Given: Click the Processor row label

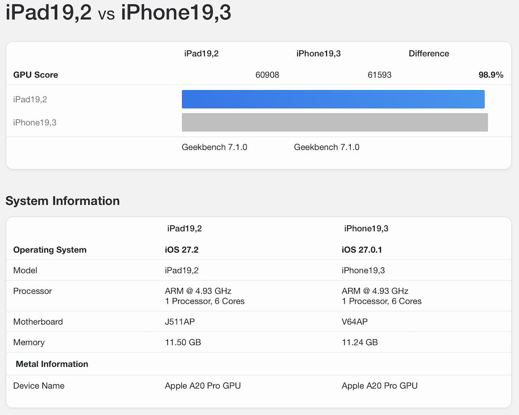Looking at the screenshot, I should coord(32,291).
